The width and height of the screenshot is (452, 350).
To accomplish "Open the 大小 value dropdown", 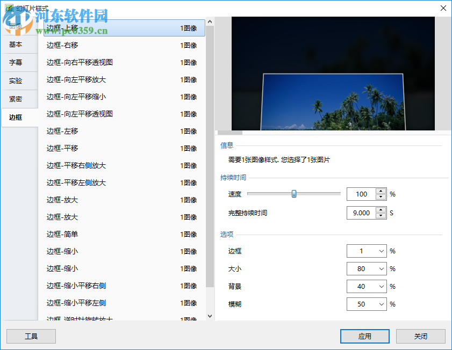I will pyautogui.click(x=381, y=269).
